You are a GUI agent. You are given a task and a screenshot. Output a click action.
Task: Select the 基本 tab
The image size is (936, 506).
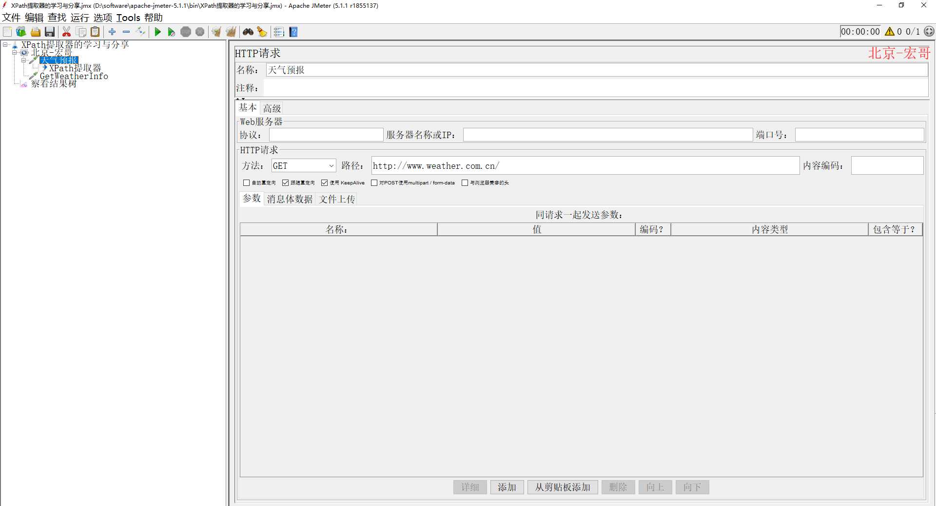coord(248,108)
